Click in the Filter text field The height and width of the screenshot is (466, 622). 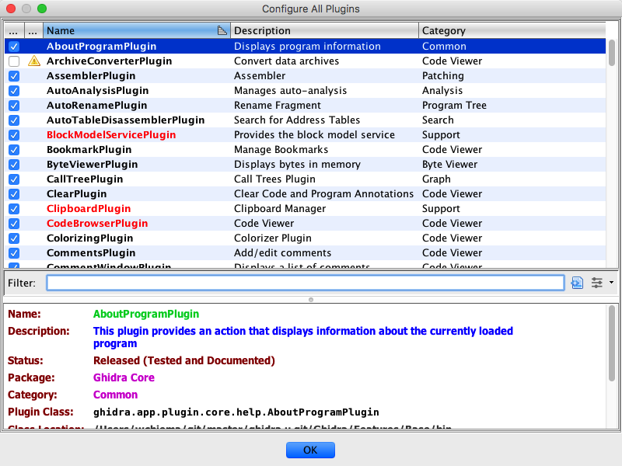(x=305, y=283)
